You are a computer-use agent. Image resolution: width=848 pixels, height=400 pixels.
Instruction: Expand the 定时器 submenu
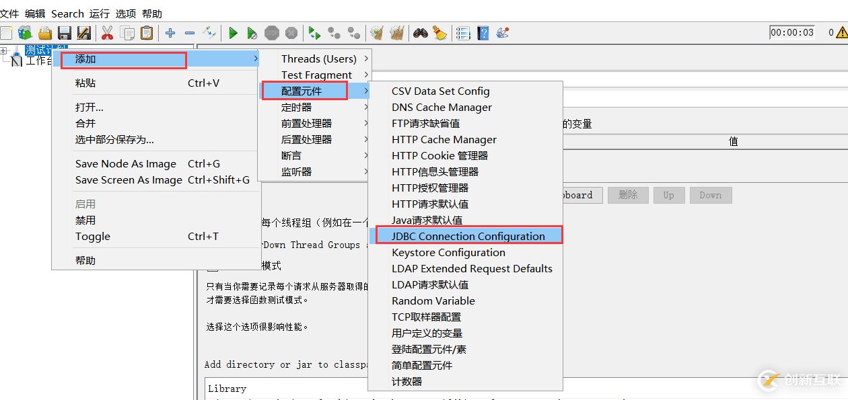coord(314,108)
